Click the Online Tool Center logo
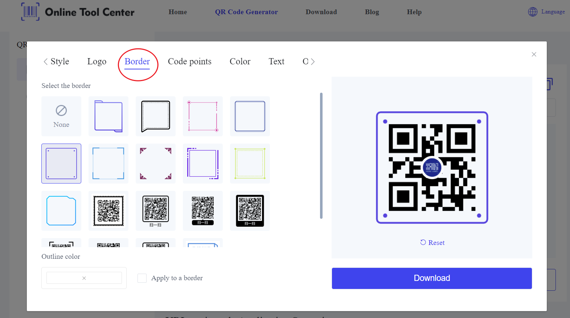The height and width of the screenshot is (318, 570). [78, 12]
